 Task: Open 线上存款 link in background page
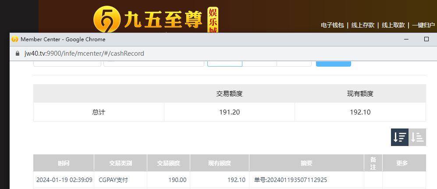362,25
